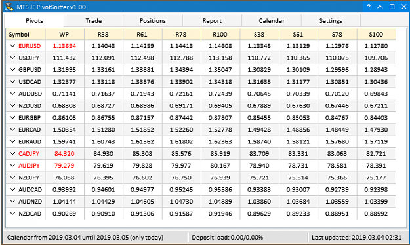The height and width of the screenshot is (245, 410).
Task: Open the Positions tab
Action: (x=153, y=20)
